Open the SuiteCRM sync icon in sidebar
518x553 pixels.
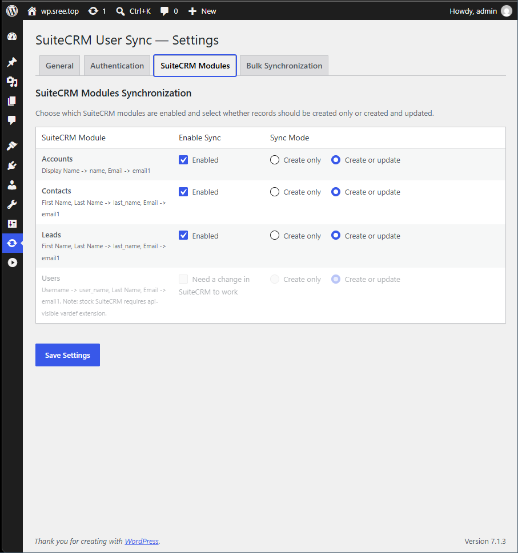tap(12, 243)
